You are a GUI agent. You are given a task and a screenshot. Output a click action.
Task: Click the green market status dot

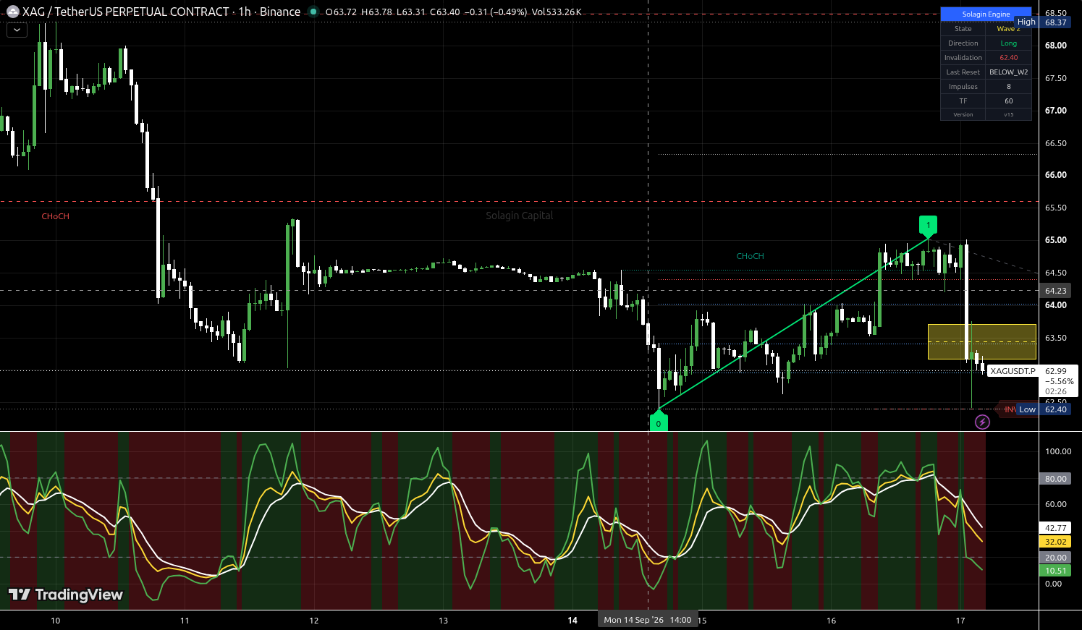pos(313,12)
